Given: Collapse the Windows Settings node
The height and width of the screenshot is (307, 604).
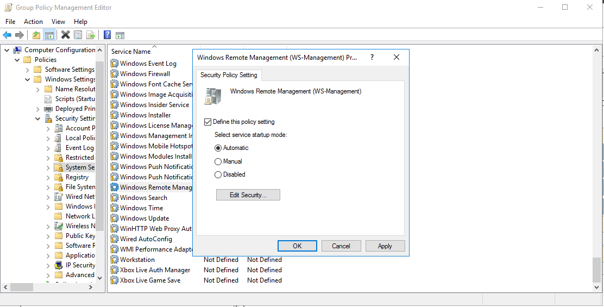Looking at the screenshot, I should tap(27, 79).
